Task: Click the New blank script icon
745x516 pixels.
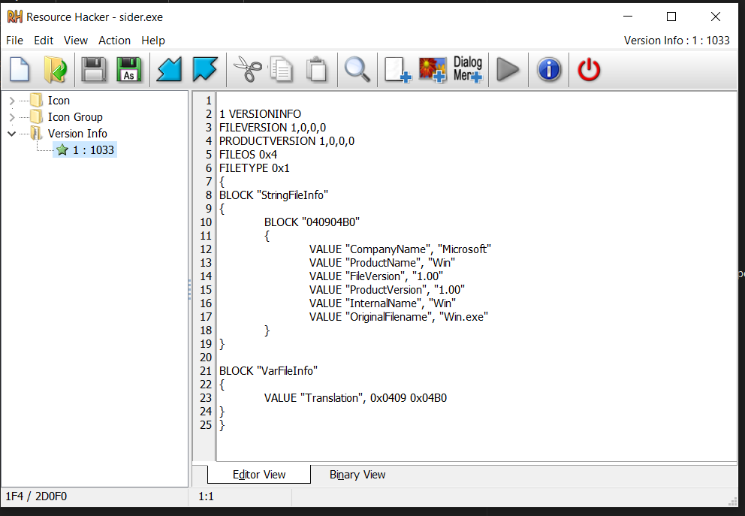Action: [x=20, y=69]
